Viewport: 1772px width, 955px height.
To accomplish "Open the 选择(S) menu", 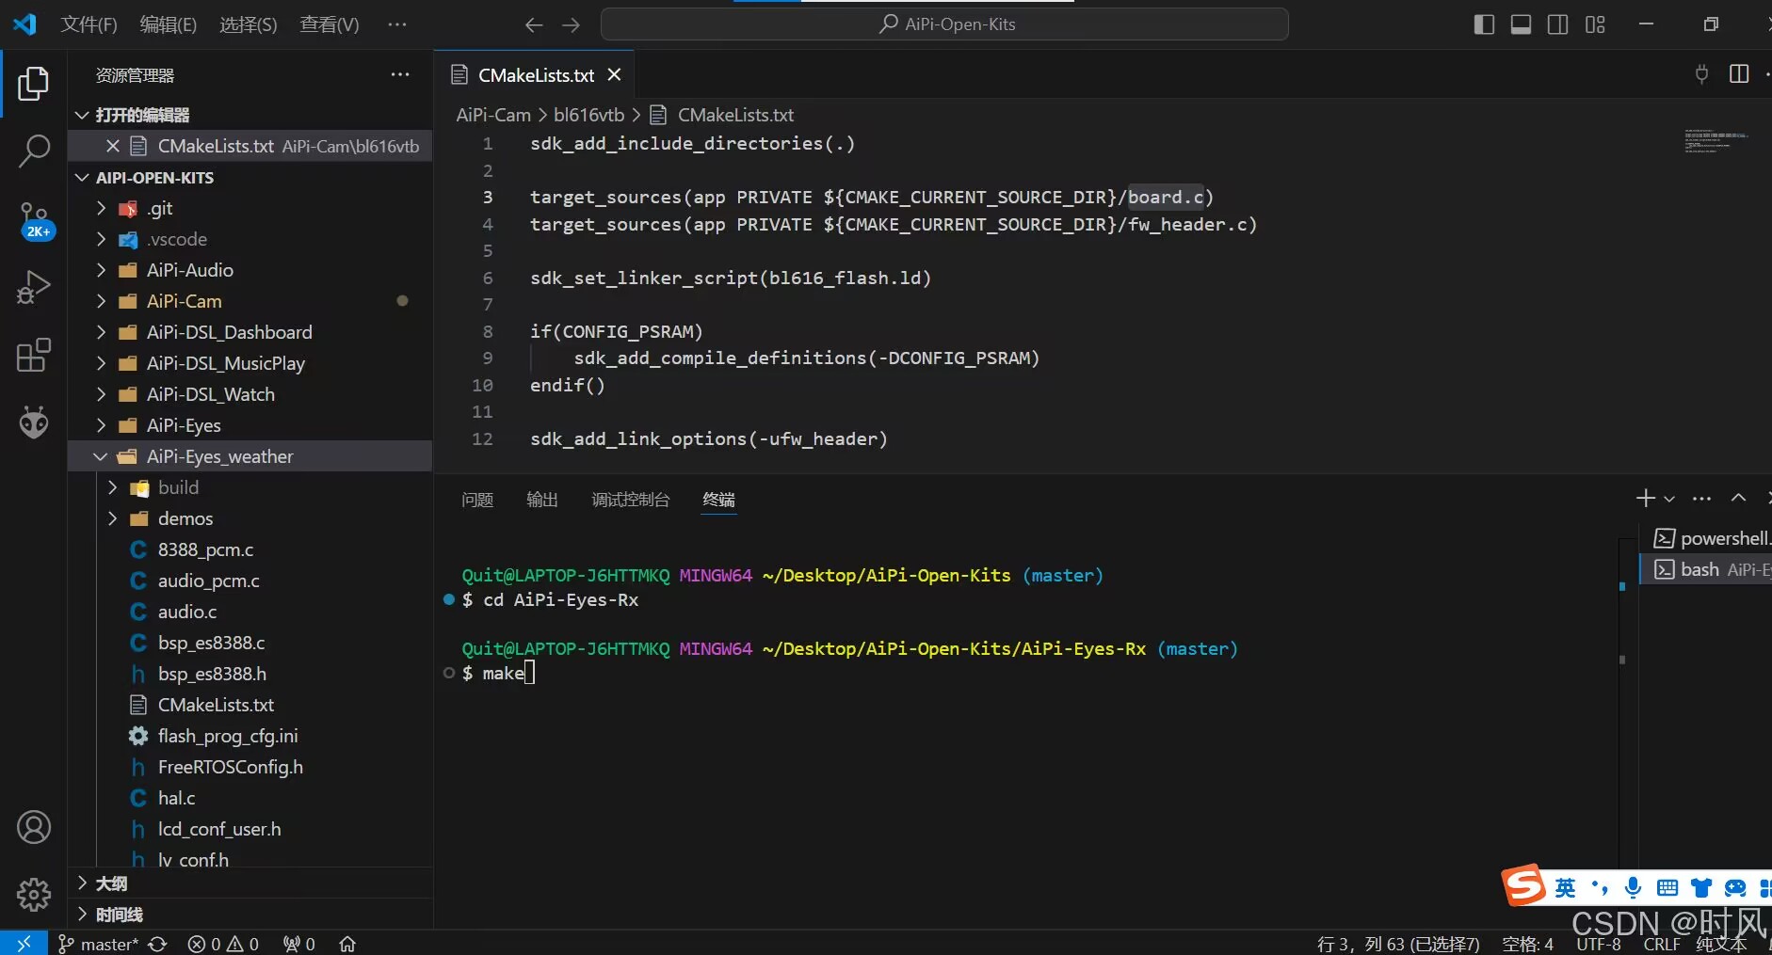I will (x=249, y=24).
